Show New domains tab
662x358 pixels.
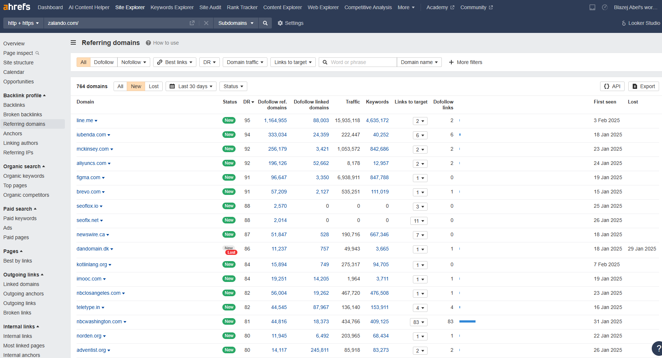click(136, 86)
